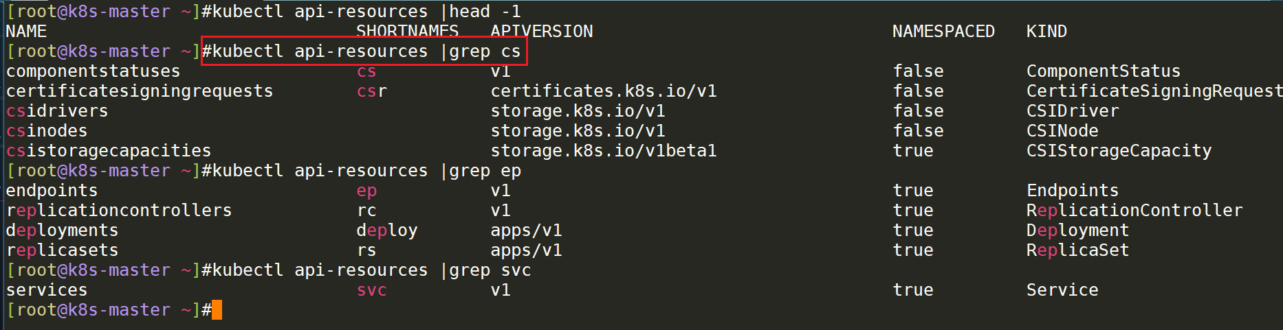This screenshot has width=1283, height=330.
Task: Click certificates.k8s.io/v1 API version
Action: (604, 91)
